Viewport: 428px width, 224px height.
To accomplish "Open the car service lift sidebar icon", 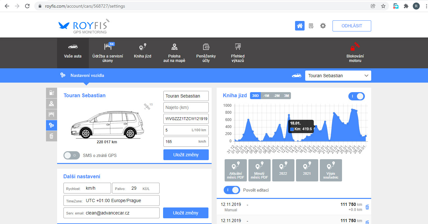I will click(51, 114).
